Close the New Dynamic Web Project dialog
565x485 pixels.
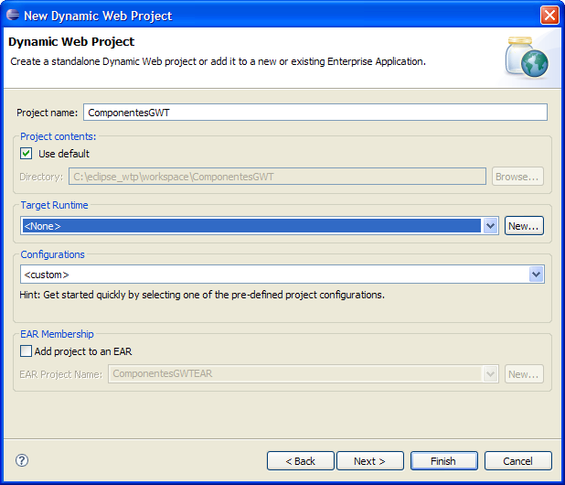pyautogui.click(x=549, y=16)
